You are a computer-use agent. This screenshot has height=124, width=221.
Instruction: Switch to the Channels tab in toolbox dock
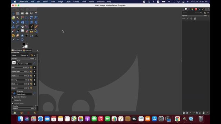[x=27, y=50]
